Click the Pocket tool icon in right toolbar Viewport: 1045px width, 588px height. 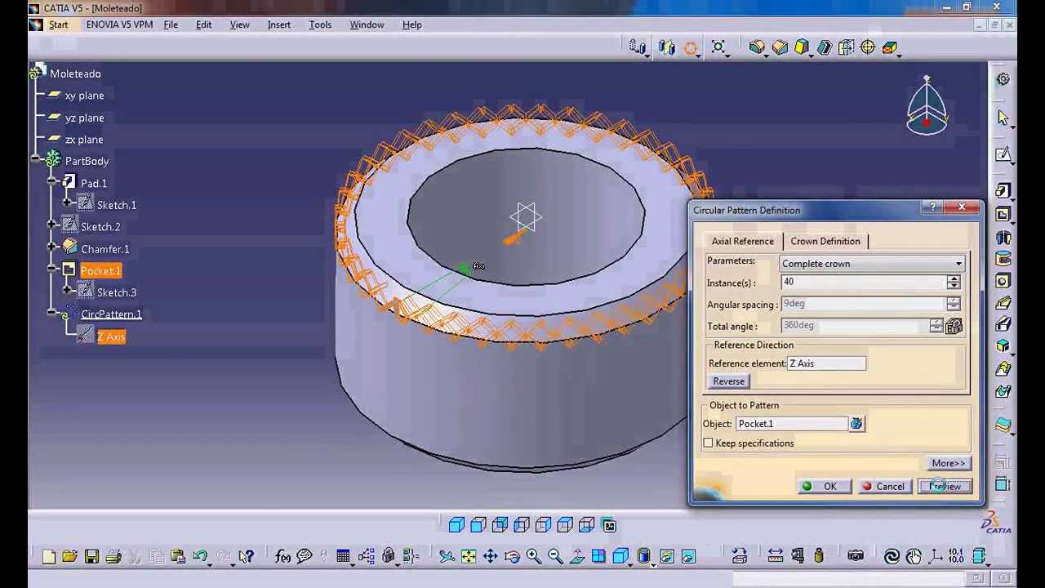point(1003,215)
